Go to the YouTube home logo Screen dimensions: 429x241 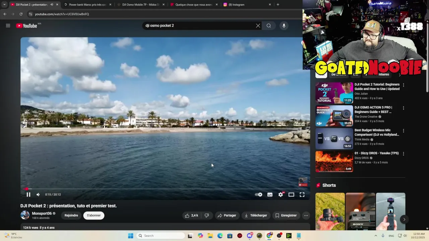pos(26,26)
